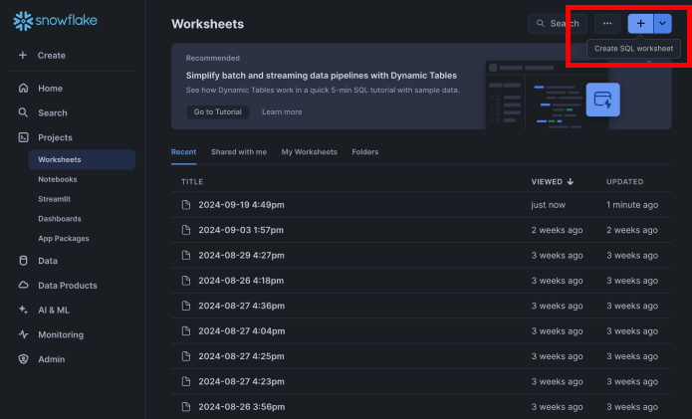Switch to the Recent tab
Viewport: 692px width, 419px height.
coord(183,151)
